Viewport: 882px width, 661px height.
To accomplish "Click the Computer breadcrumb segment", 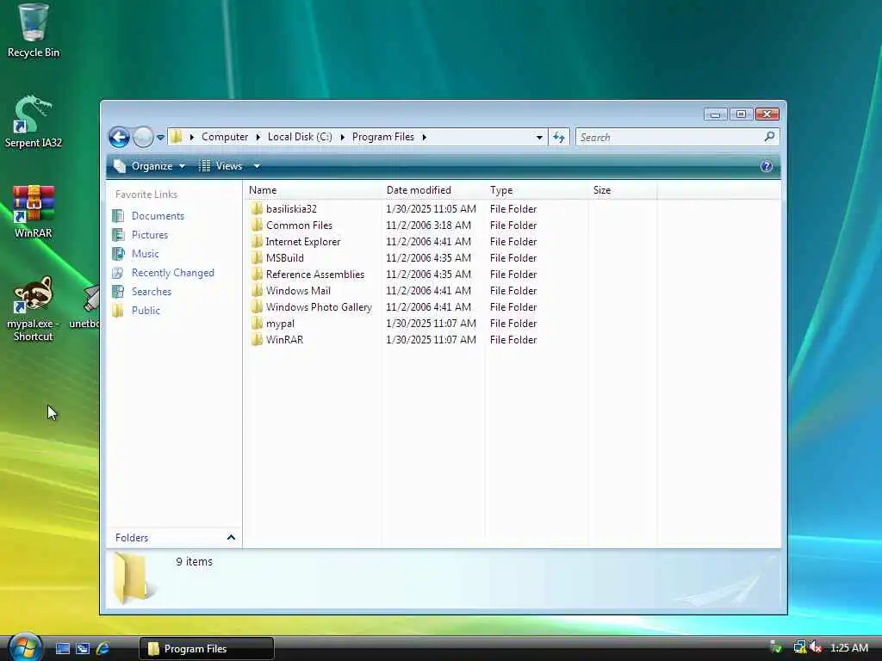I will point(225,137).
